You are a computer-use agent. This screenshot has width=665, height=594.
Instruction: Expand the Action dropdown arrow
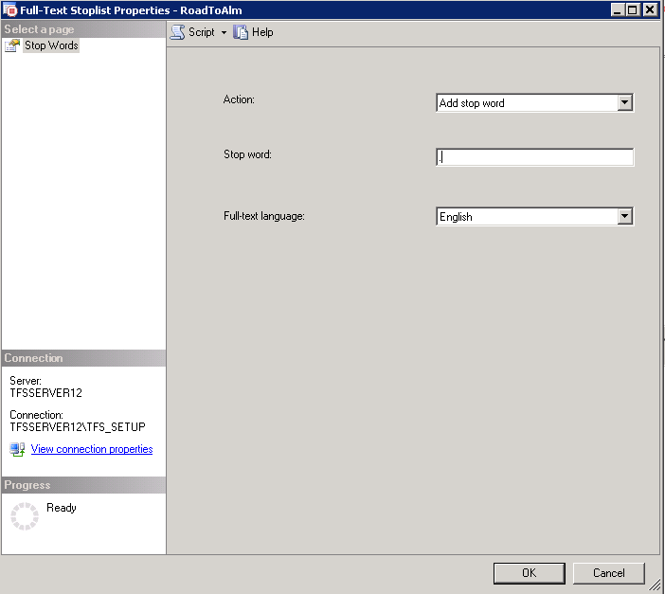[x=624, y=103]
